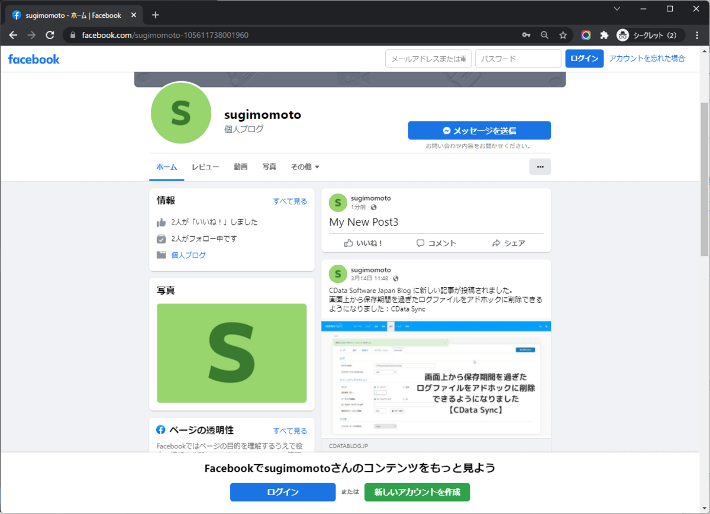710x514 pixels.
Task: Open the Chrome three-dot menu
Action: coord(697,35)
